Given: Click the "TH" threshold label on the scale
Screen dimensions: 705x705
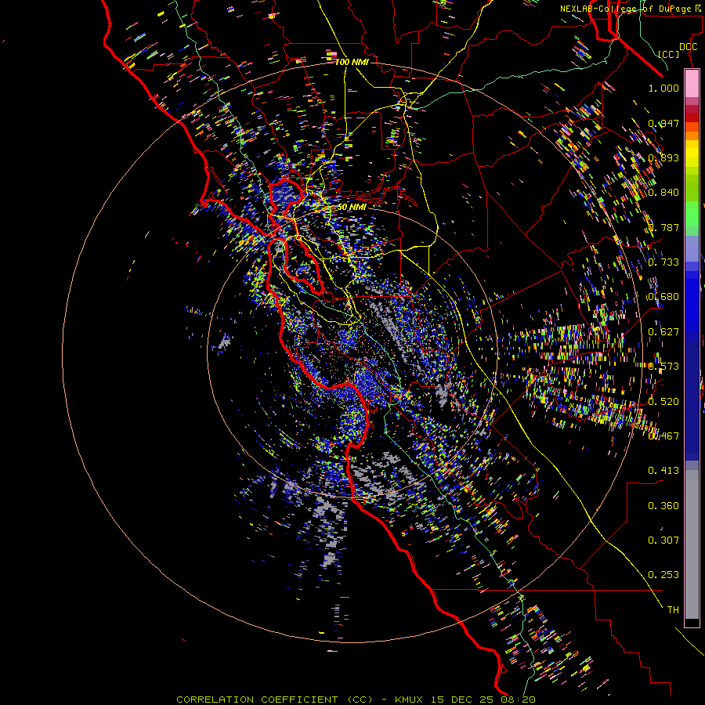Looking at the screenshot, I should (x=673, y=610).
